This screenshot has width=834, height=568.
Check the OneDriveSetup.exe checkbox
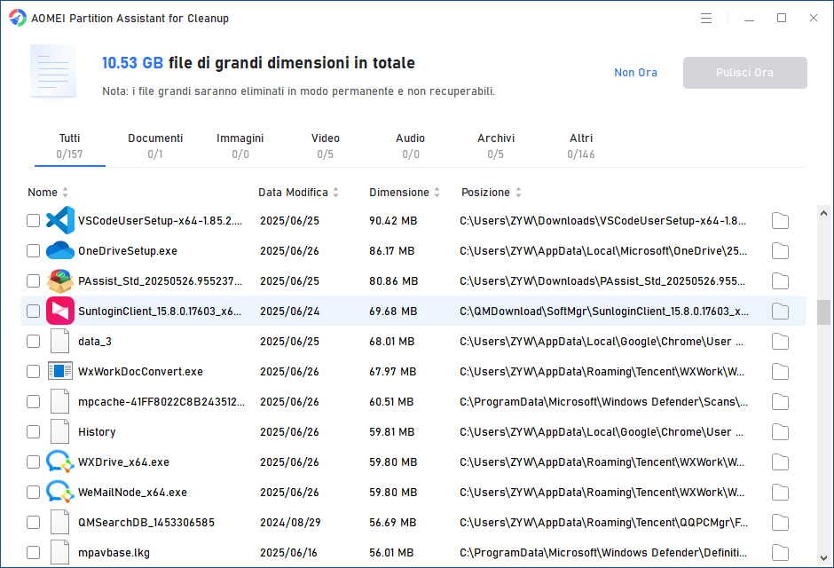[x=33, y=250]
